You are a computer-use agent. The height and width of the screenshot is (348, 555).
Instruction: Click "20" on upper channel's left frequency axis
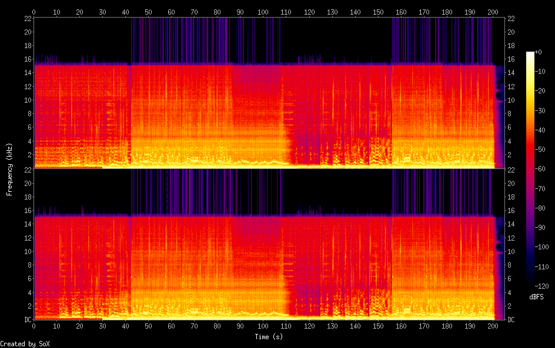(x=28, y=32)
